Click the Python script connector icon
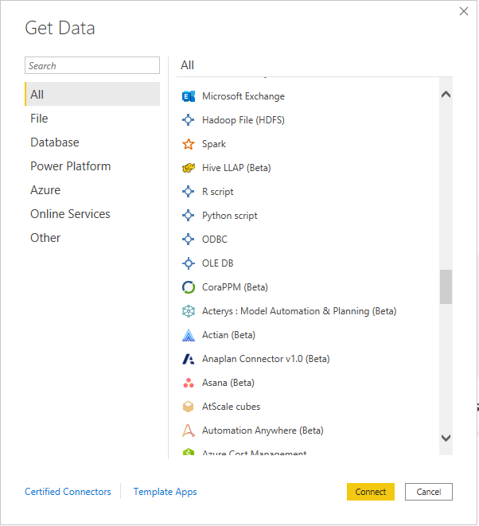The image size is (479, 526). click(x=188, y=216)
